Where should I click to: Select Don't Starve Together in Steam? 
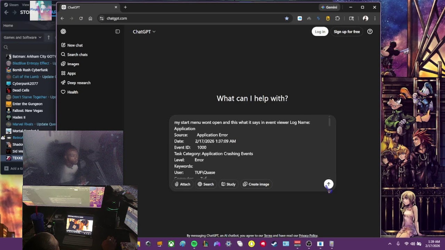tap(31, 97)
